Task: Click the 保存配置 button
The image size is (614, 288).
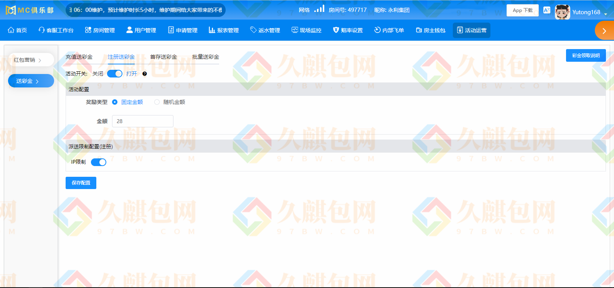Action: click(x=81, y=183)
